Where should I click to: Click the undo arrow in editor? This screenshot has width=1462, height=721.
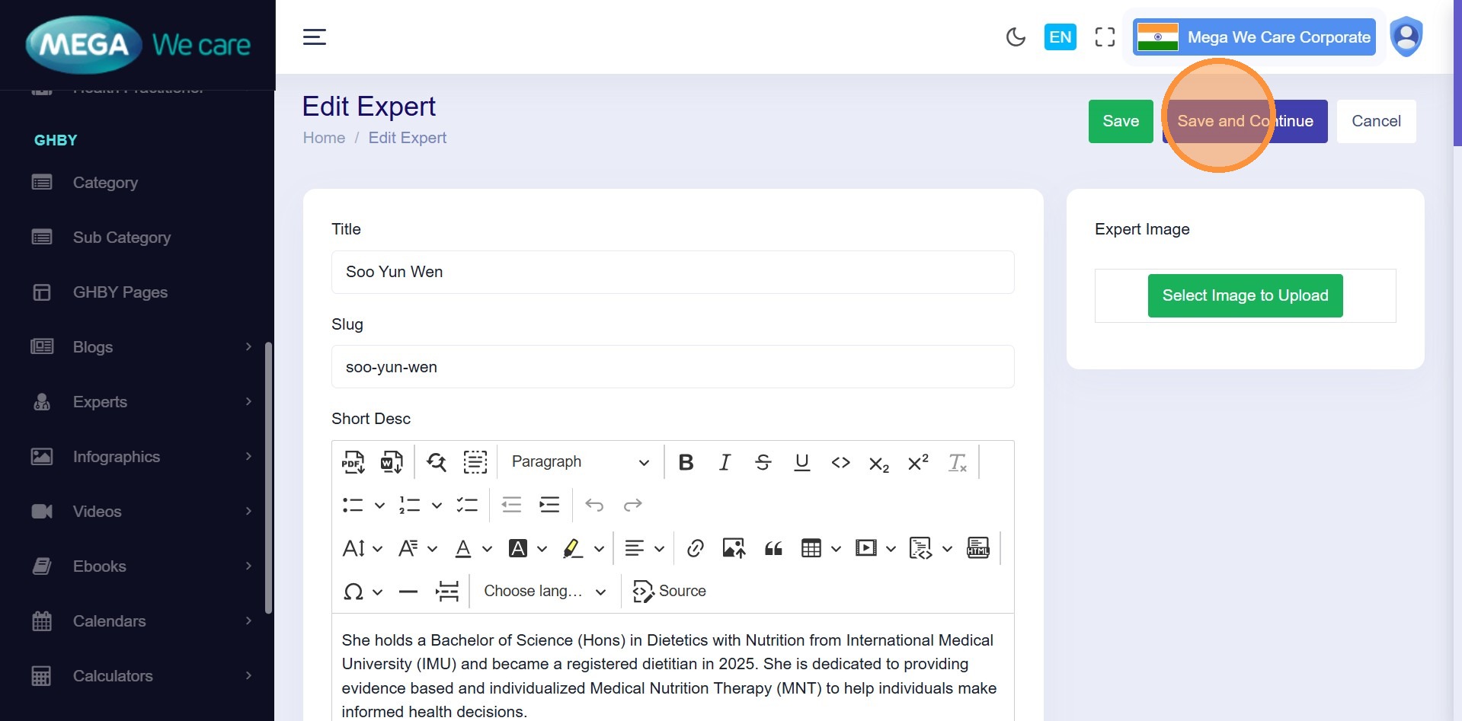pyautogui.click(x=594, y=505)
